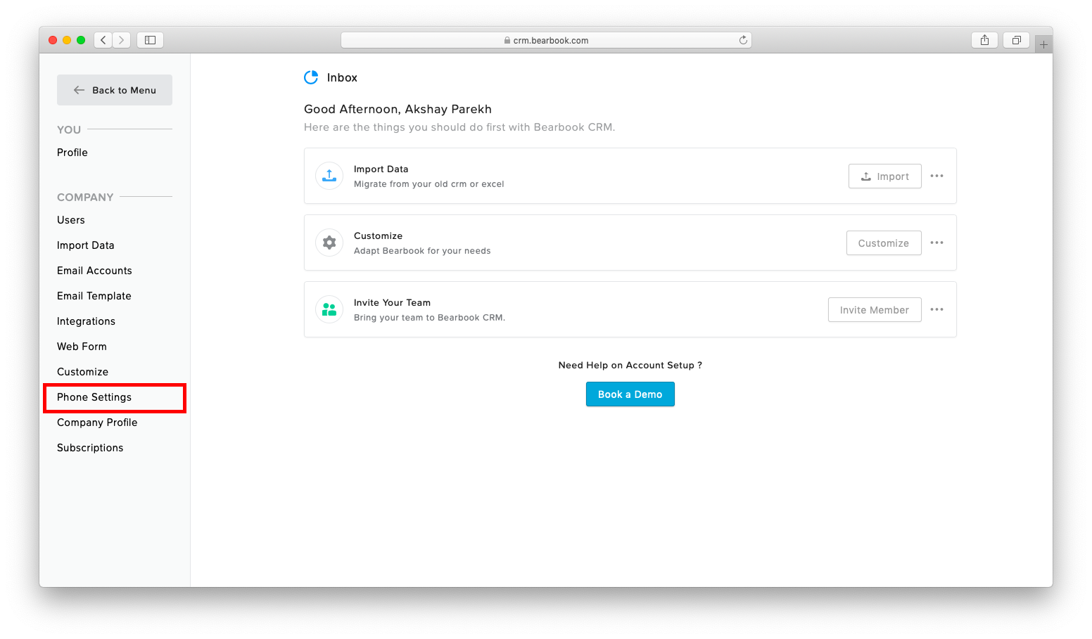
Task: Click the COMPANY section heading in the sidebar
Action: [x=85, y=197]
